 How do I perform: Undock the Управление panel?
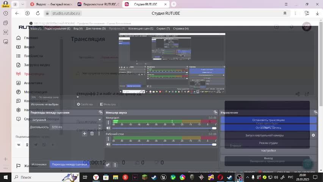(x=315, y=112)
